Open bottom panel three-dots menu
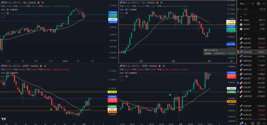The height and width of the screenshot is (125, 267). [x=264, y=123]
